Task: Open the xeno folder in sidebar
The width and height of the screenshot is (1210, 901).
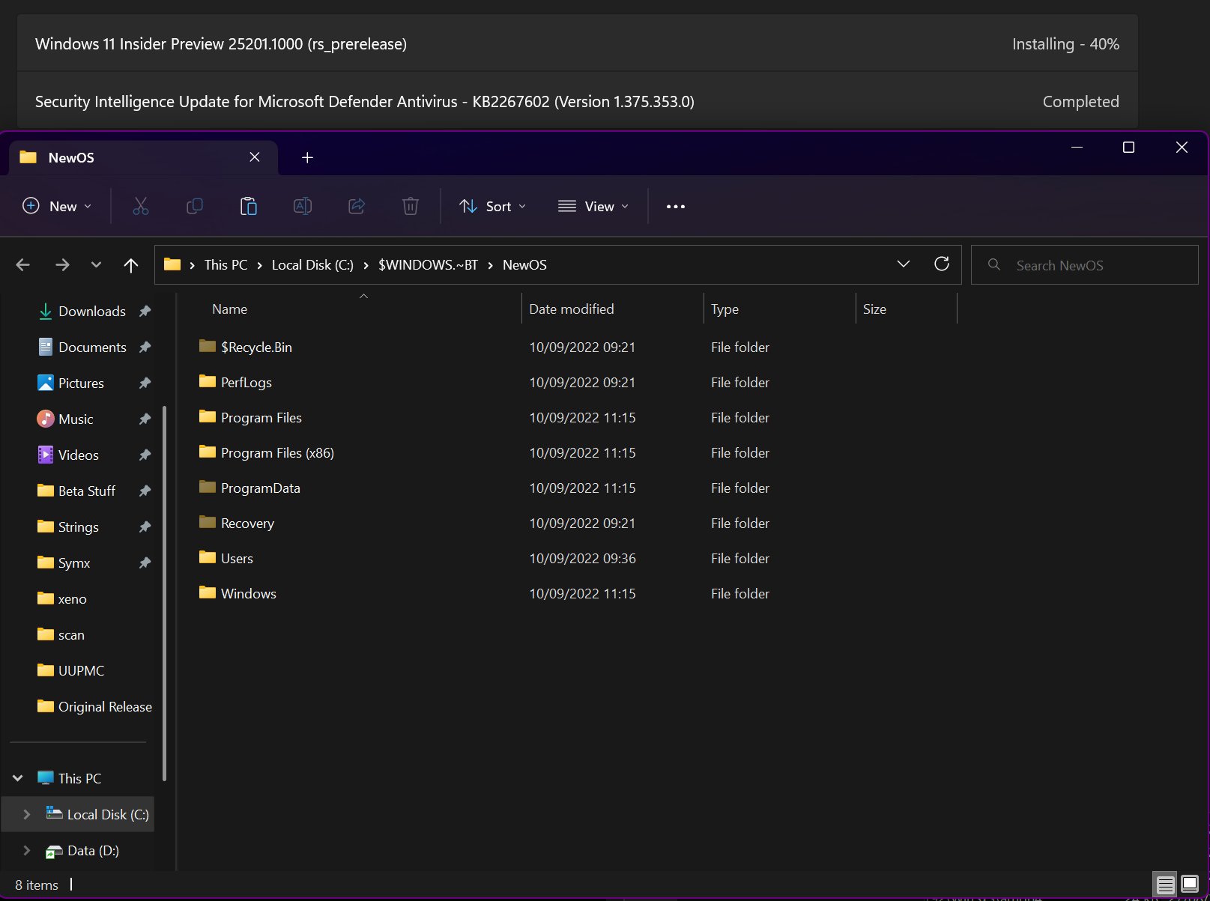Action: 62,599
